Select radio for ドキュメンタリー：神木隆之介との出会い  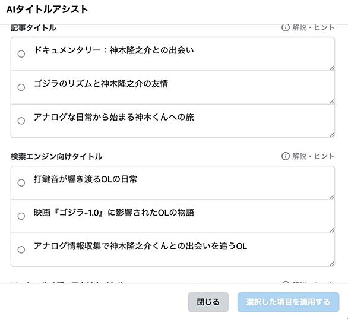[x=21, y=54]
